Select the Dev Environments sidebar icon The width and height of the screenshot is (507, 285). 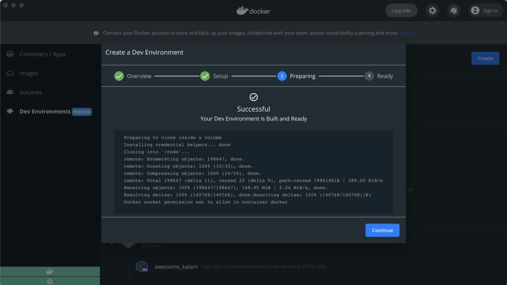(x=10, y=111)
